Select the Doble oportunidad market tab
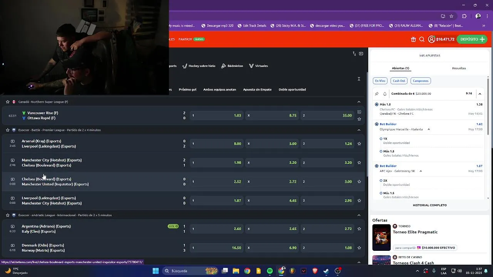Screen dimensions: 493x277 pos(292,90)
